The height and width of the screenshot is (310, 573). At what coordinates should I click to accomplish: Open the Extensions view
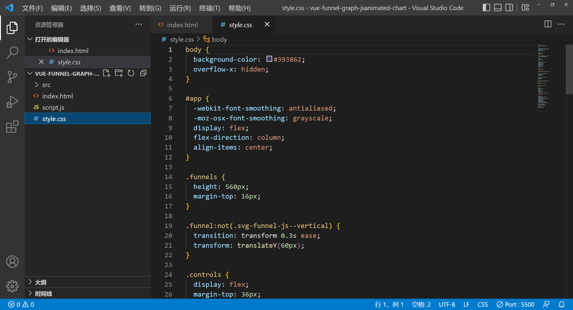12,127
